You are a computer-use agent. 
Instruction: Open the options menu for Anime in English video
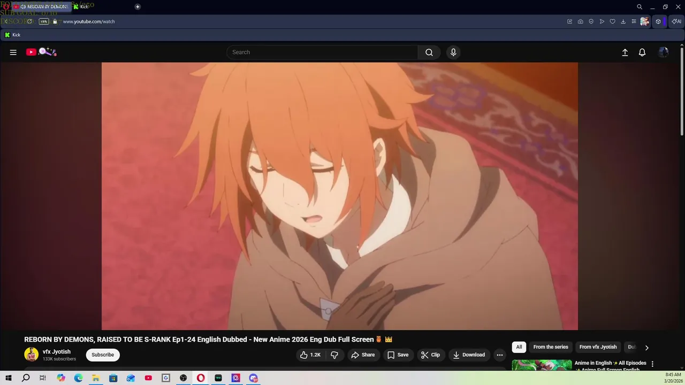(x=652, y=364)
